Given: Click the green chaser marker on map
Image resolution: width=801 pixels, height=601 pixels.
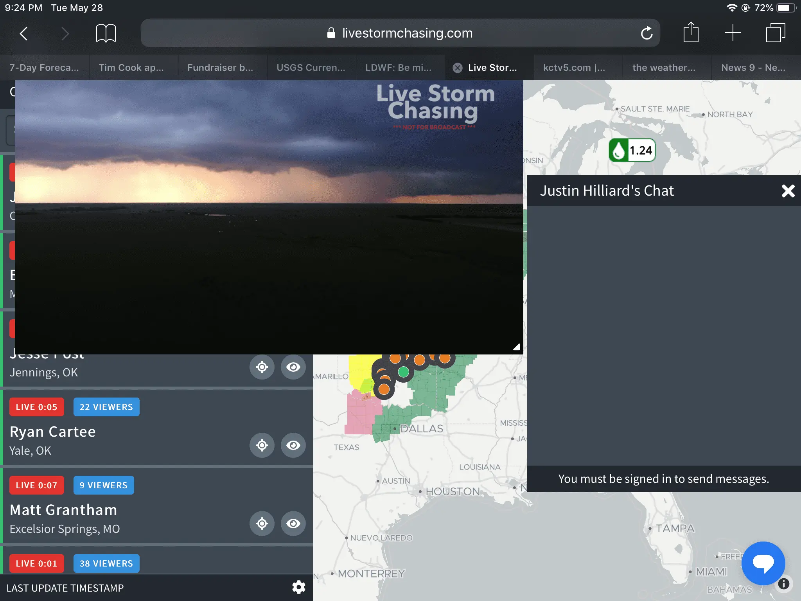Looking at the screenshot, I should tap(403, 372).
